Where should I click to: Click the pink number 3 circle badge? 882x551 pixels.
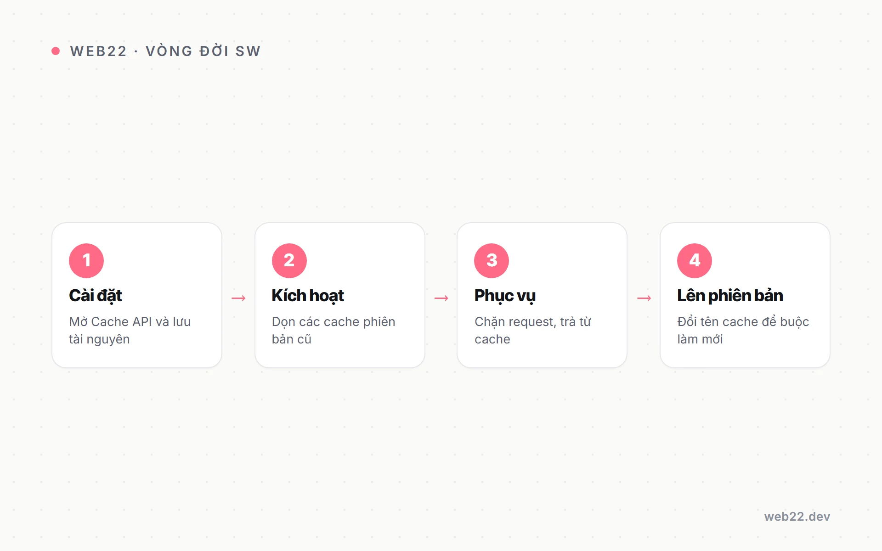tap(492, 261)
